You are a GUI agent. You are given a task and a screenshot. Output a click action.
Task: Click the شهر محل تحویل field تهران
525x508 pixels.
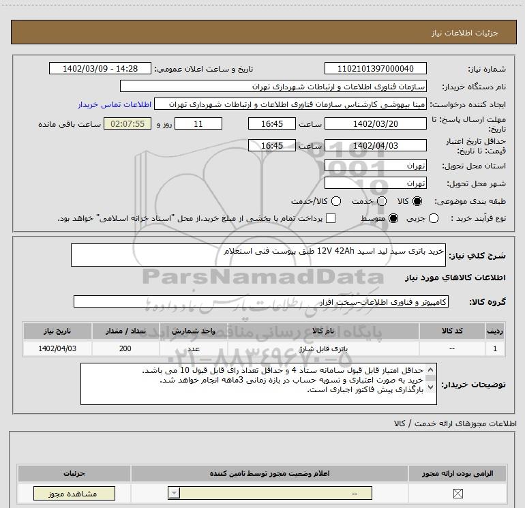pyautogui.click(x=375, y=183)
